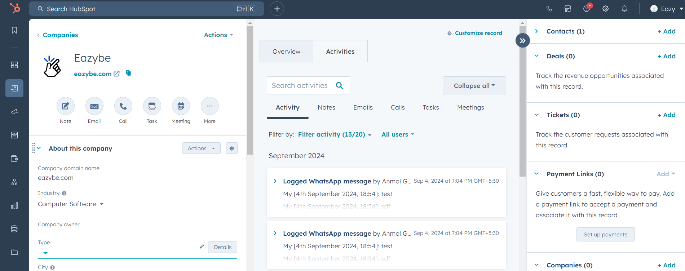Screen dimensions: 685x271
Task: Show the Tasks activity tab
Action: point(431,107)
